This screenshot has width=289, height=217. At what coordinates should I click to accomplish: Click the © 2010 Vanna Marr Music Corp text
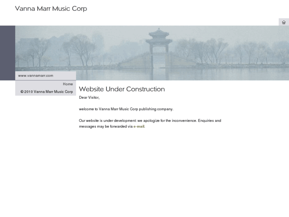click(x=47, y=92)
